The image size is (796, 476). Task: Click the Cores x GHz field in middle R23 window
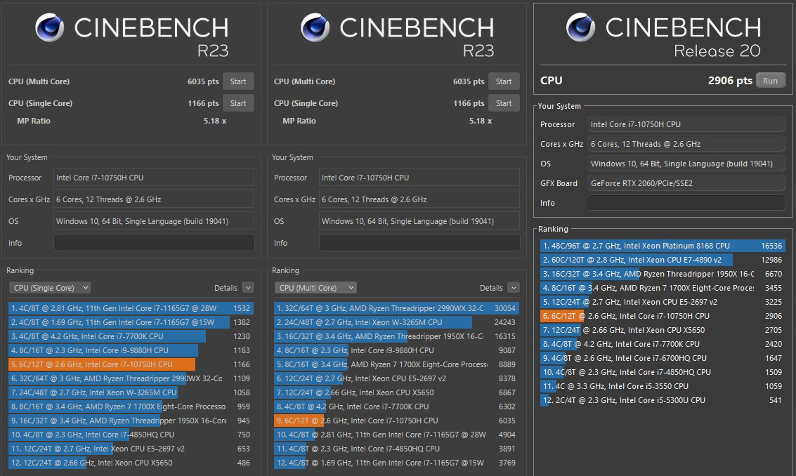[x=419, y=199]
